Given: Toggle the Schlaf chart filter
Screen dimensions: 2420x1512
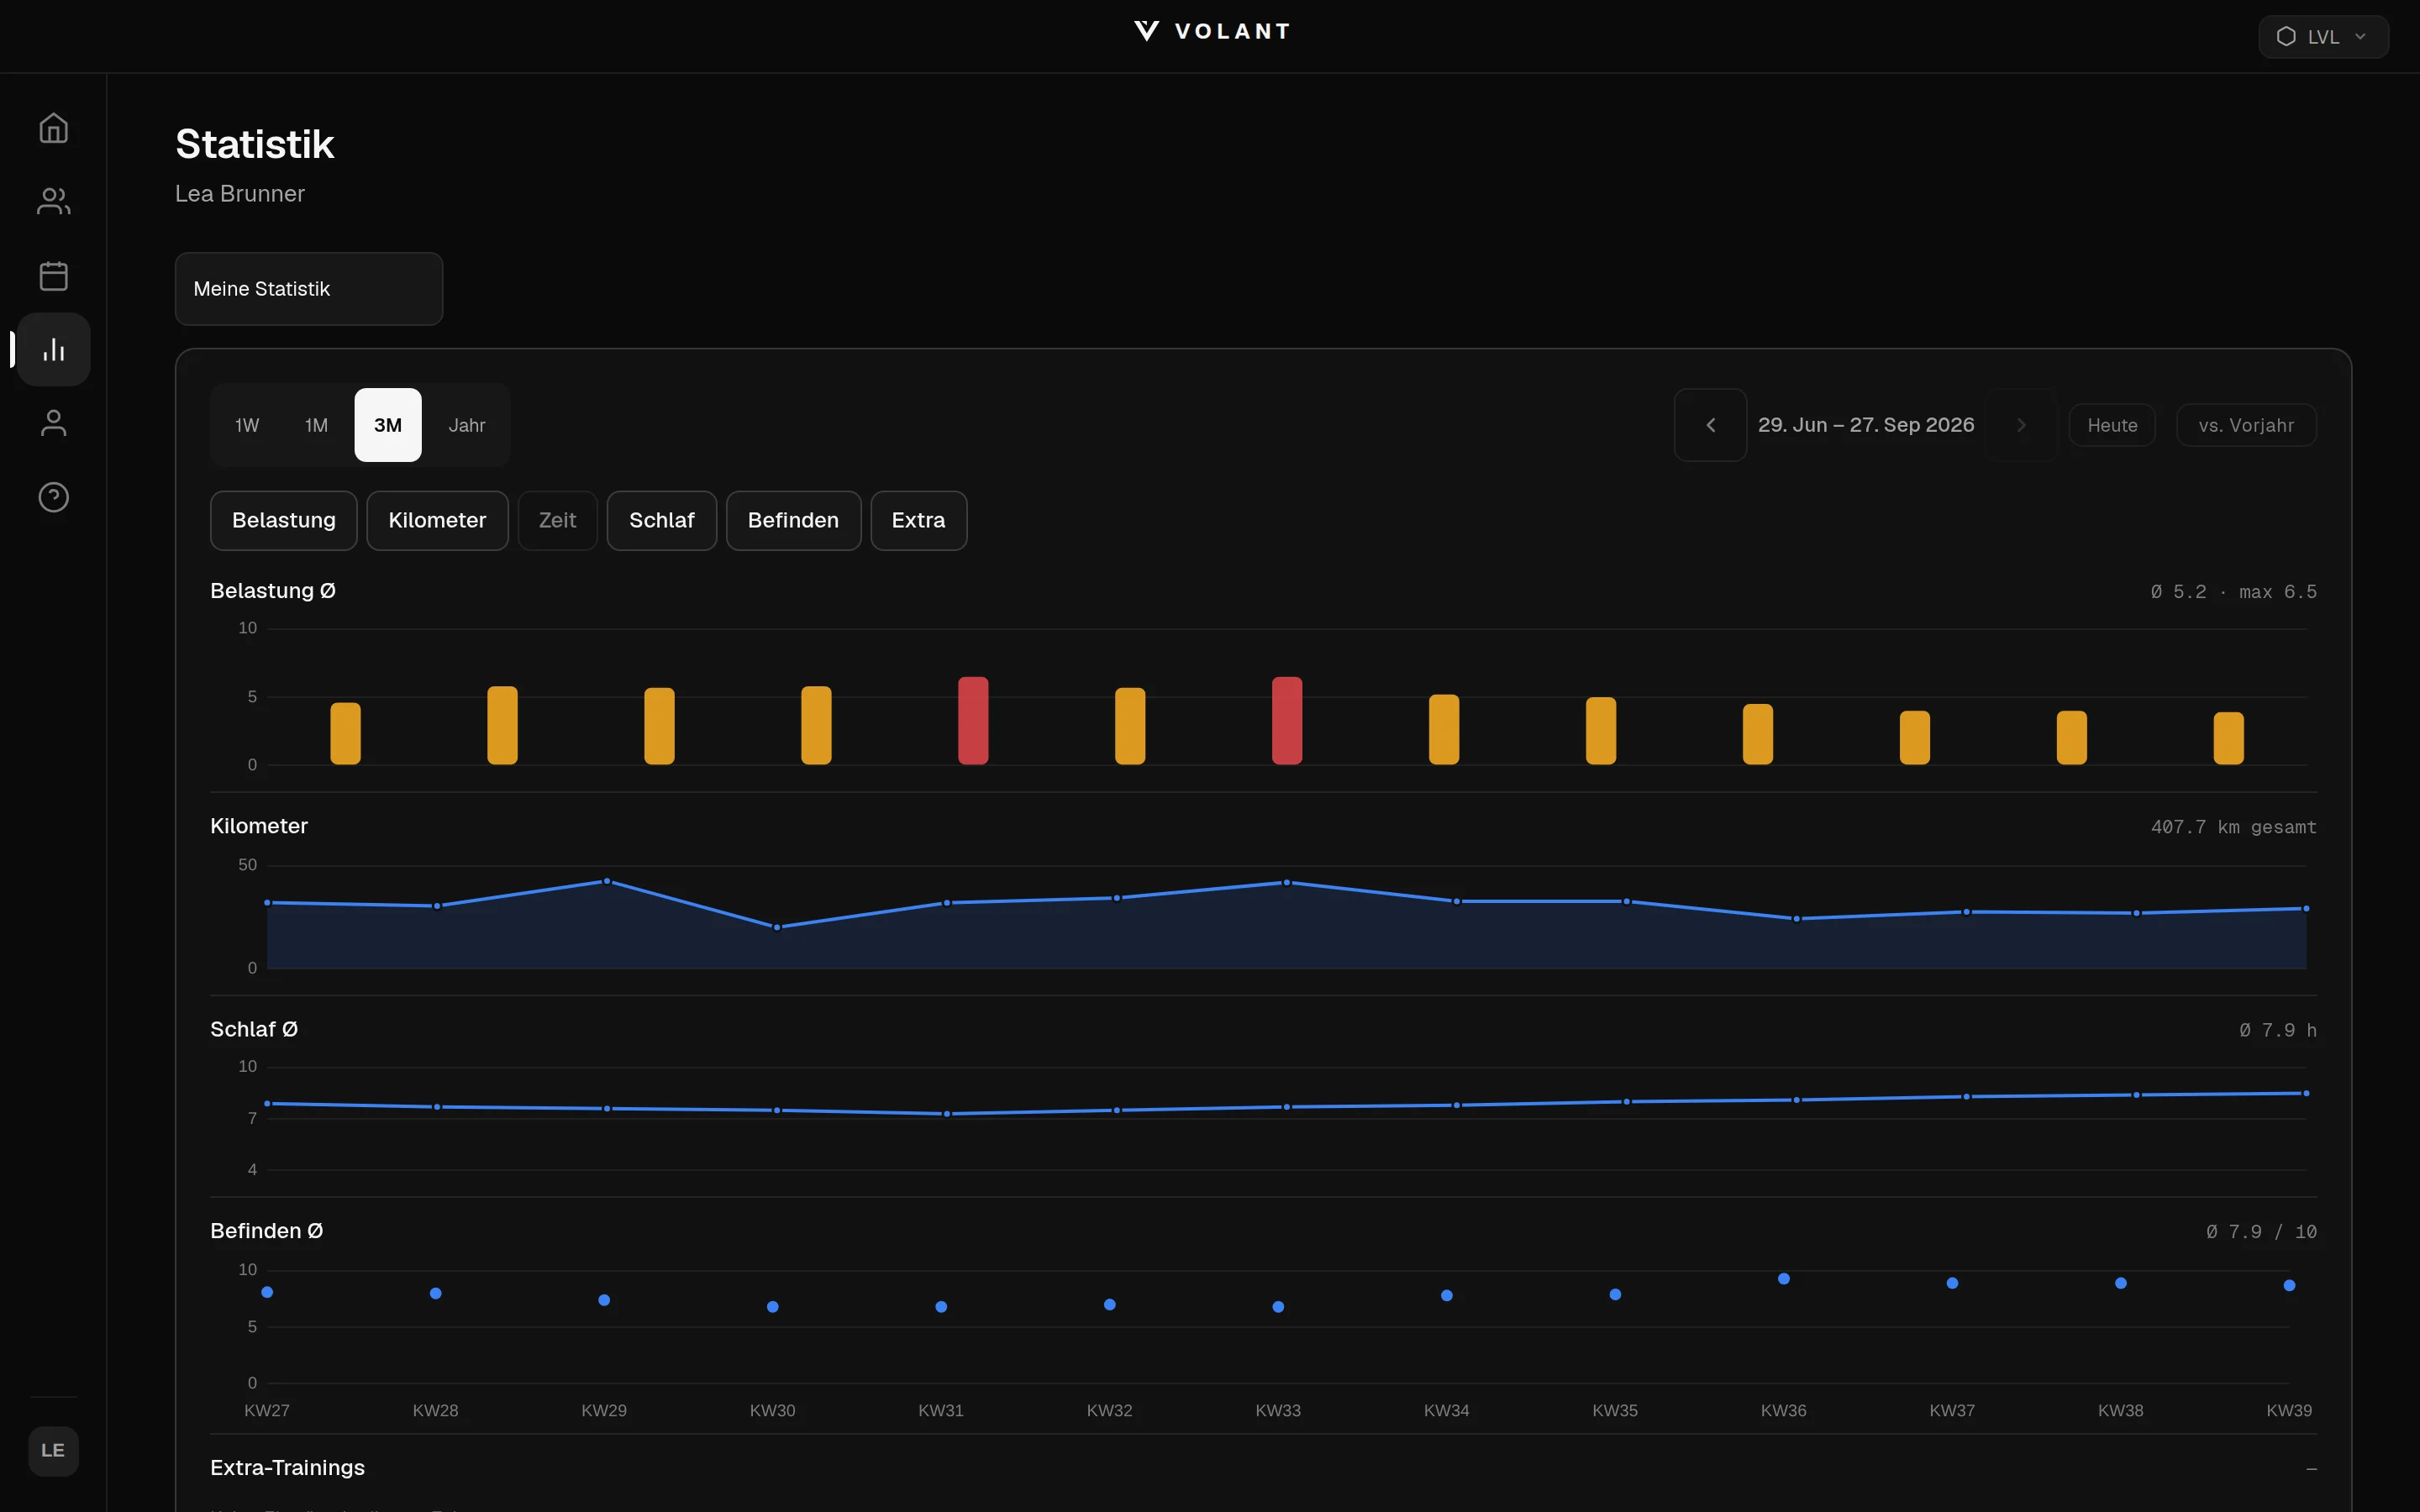Looking at the screenshot, I should coord(662,521).
